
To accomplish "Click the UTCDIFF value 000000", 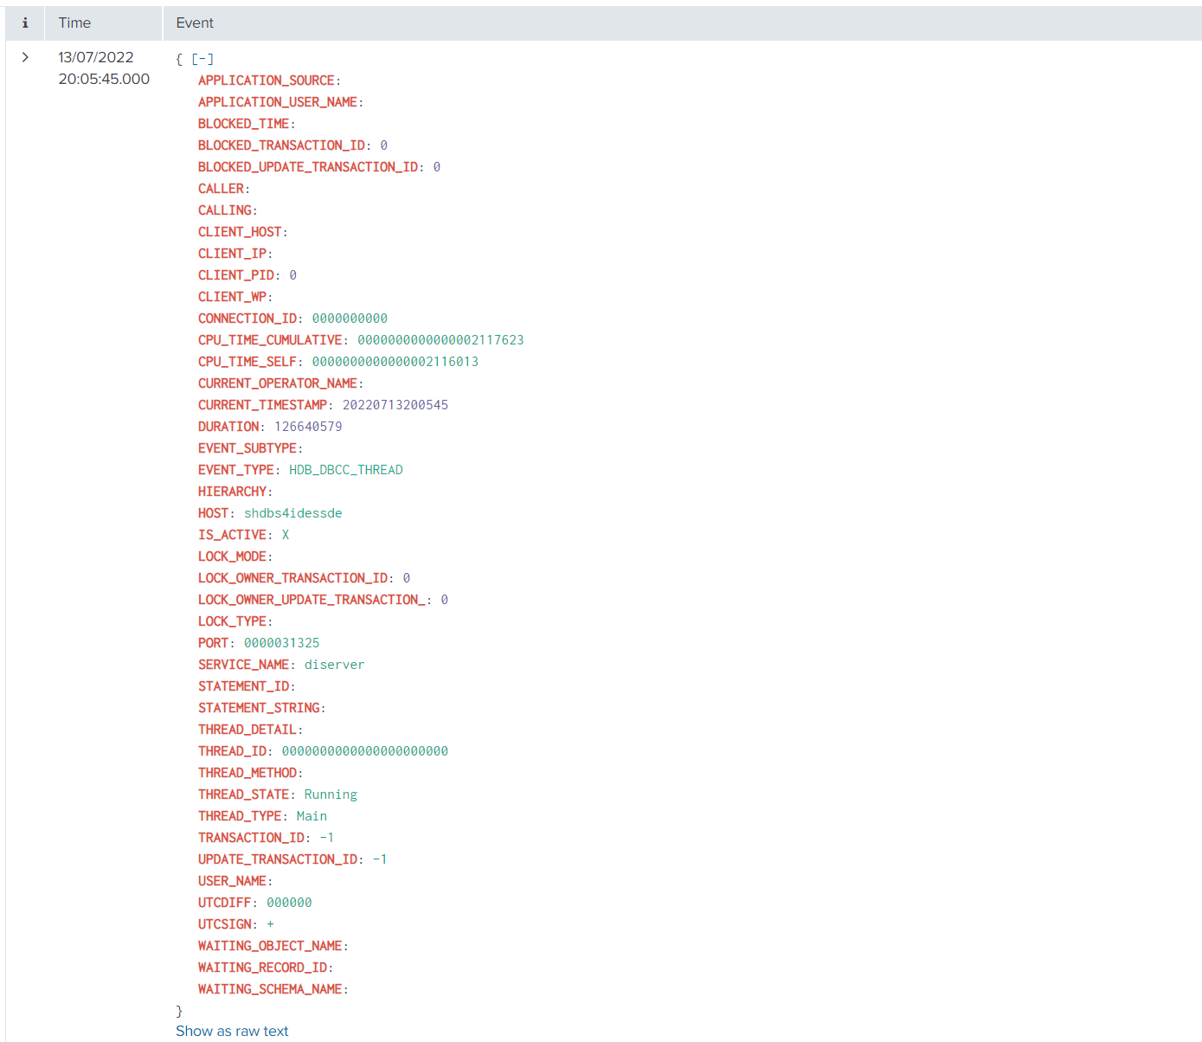I will click(x=289, y=903).
